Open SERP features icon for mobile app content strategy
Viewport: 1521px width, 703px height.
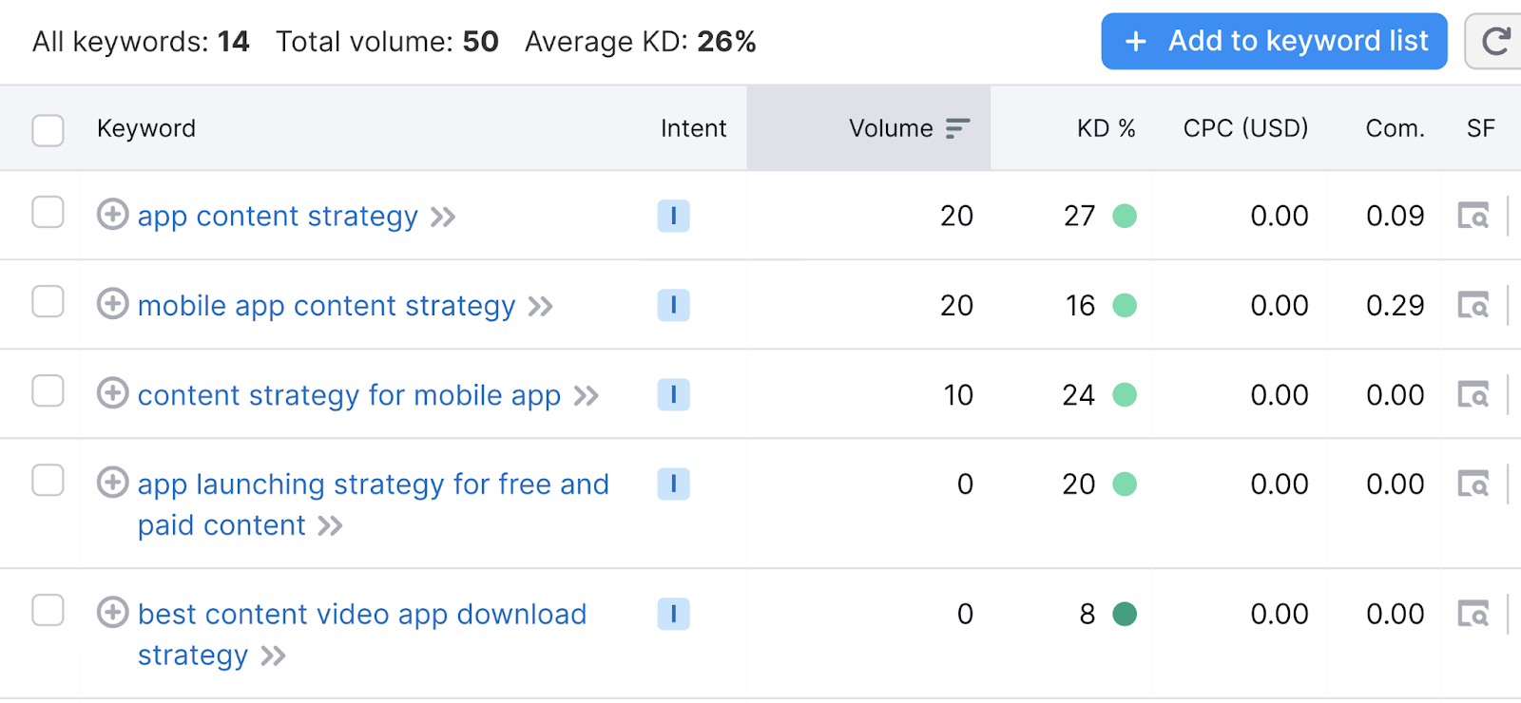[x=1473, y=306]
